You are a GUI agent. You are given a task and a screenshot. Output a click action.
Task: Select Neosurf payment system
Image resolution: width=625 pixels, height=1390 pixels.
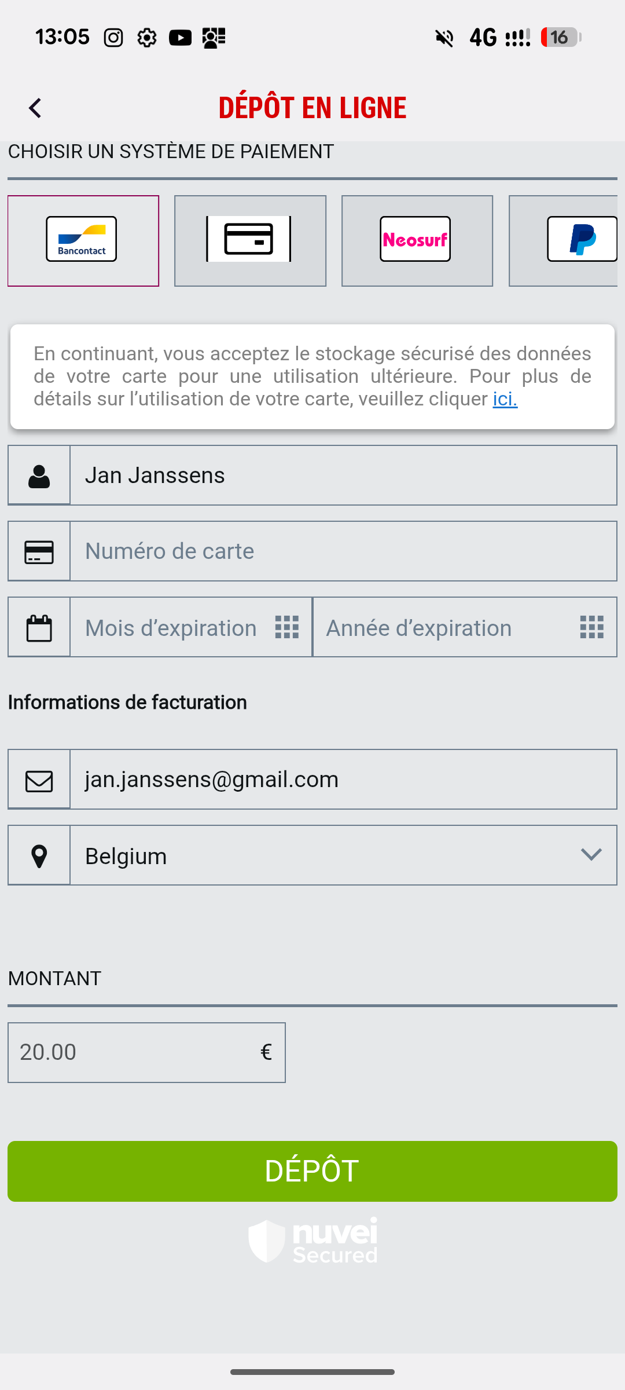tap(417, 240)
